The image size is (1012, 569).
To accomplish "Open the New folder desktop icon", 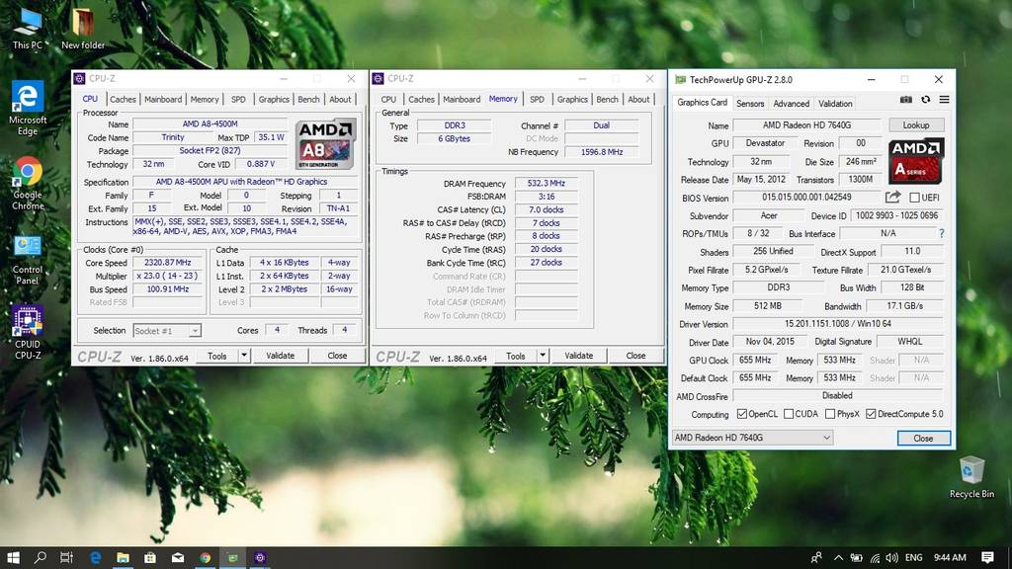I will (83, 29).
